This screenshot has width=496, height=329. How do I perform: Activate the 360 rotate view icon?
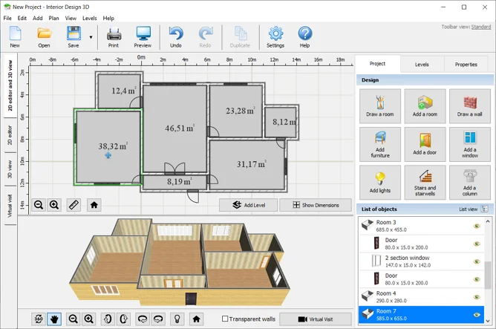coord(39,319)
